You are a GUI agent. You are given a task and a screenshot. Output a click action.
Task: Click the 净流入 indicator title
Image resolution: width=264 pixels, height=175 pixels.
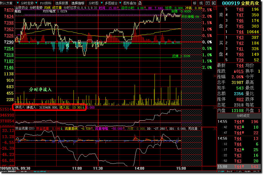[x=20, y=107]
